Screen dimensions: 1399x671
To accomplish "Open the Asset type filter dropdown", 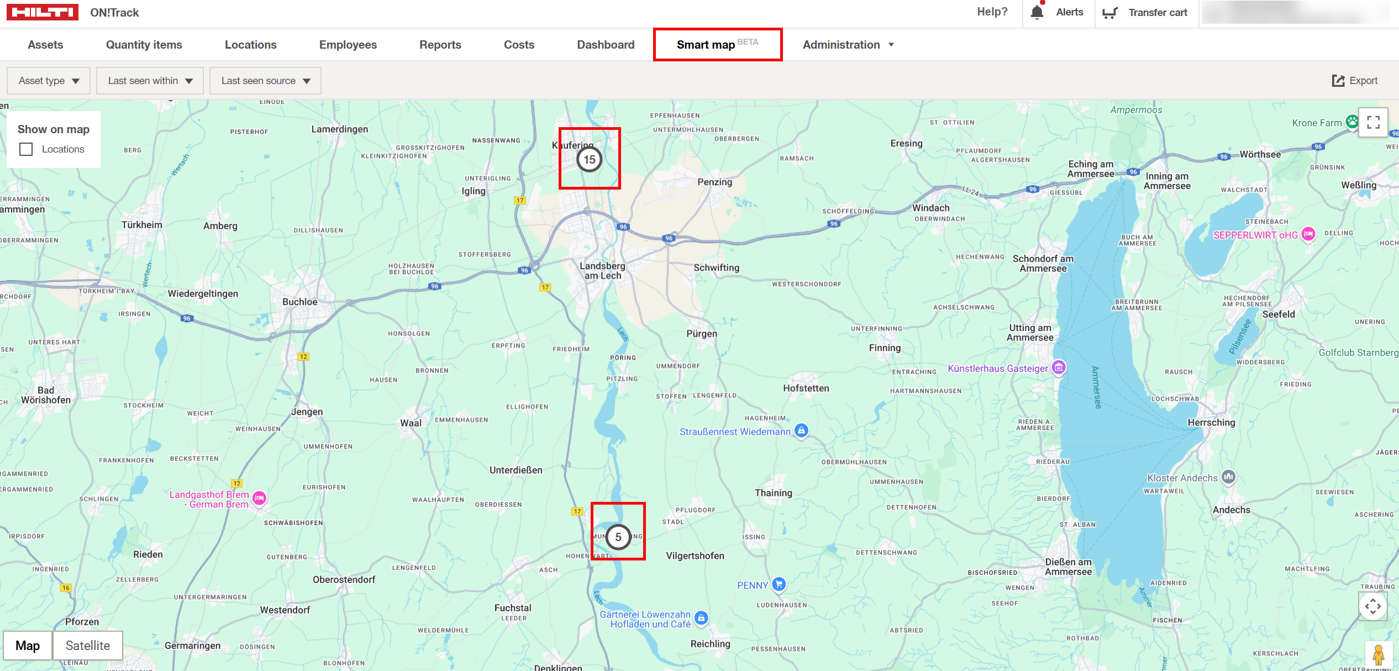I will [48, 81].
